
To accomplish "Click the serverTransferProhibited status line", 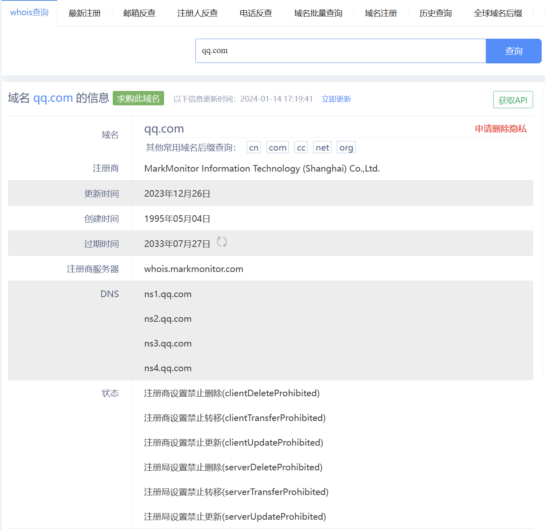I will click(236, 492).
